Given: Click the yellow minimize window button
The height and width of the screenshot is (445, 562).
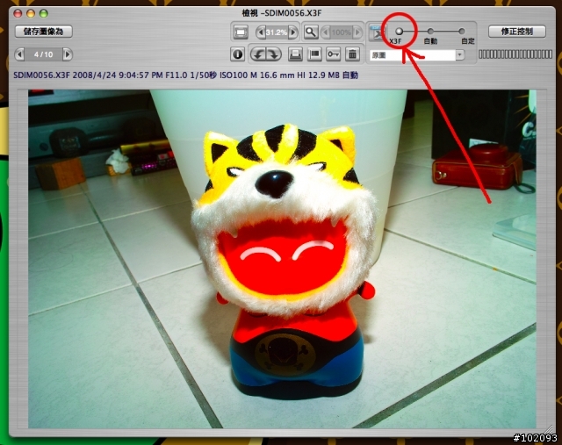Looking at the screenshot, I should [x=31, y=14].
